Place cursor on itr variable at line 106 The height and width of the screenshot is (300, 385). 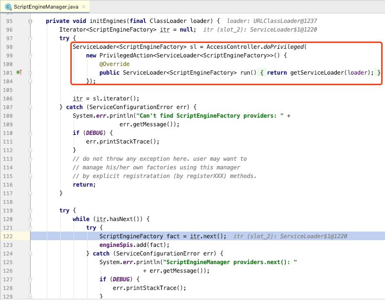click(x=77, y=99)
